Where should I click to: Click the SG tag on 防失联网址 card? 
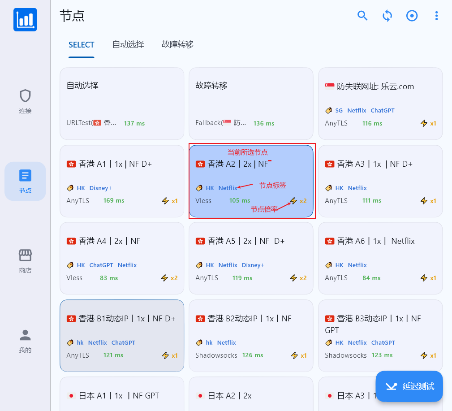click(339, 110)
